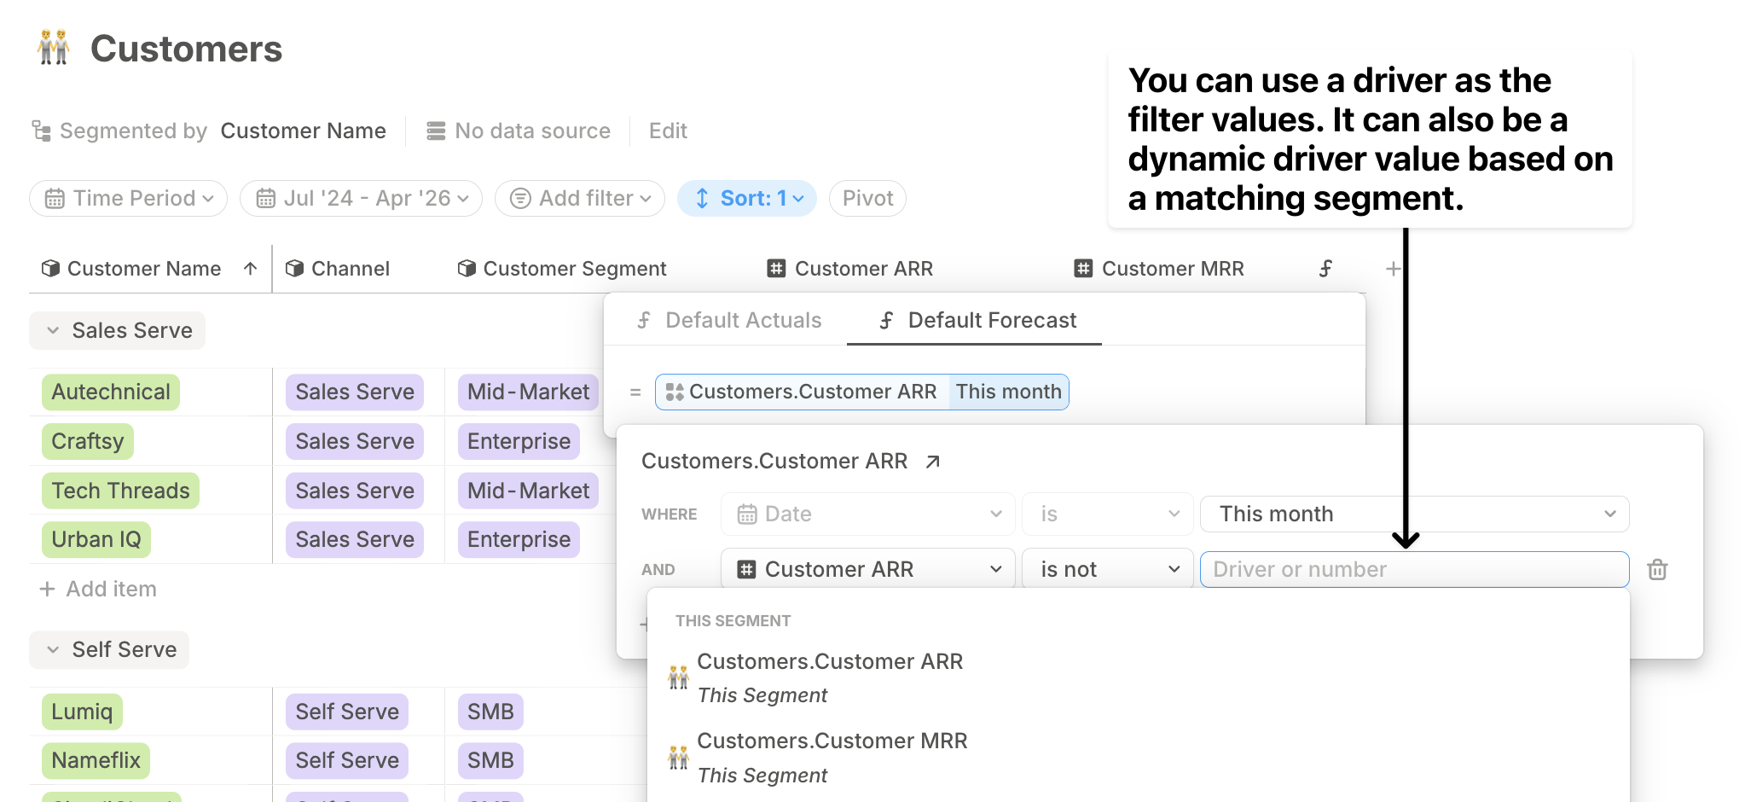Click the Driver or number input field

pyautogui.click(x=1414, y=569)
